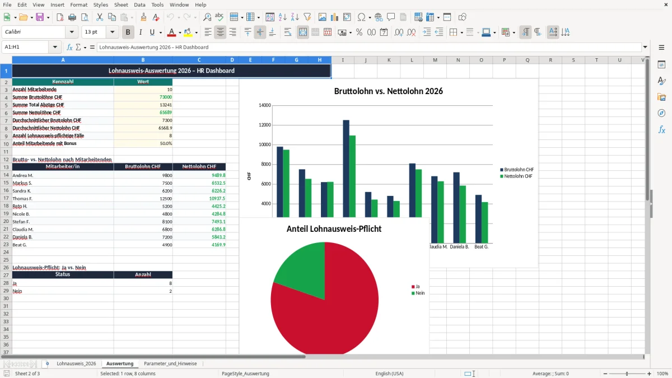This screenshot has height=378, width=672.
Task: Open Conditional Formatting dropdown arrow
Action: pos(514,32)
